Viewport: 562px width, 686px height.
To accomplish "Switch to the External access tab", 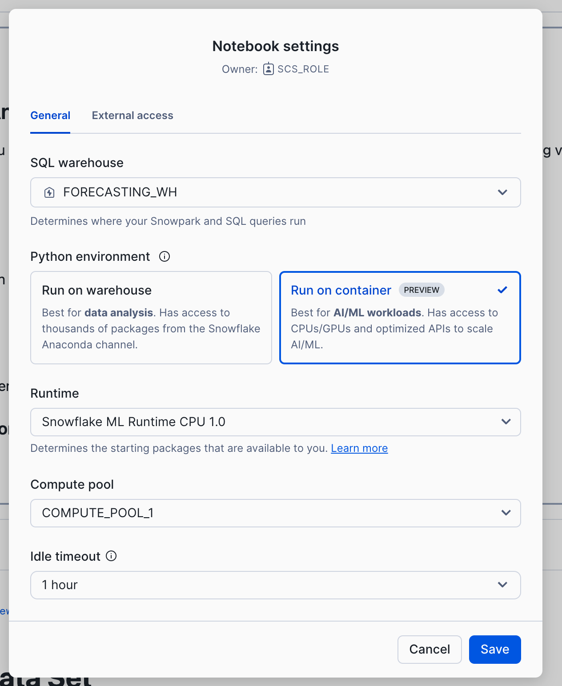I will point(132,116).
